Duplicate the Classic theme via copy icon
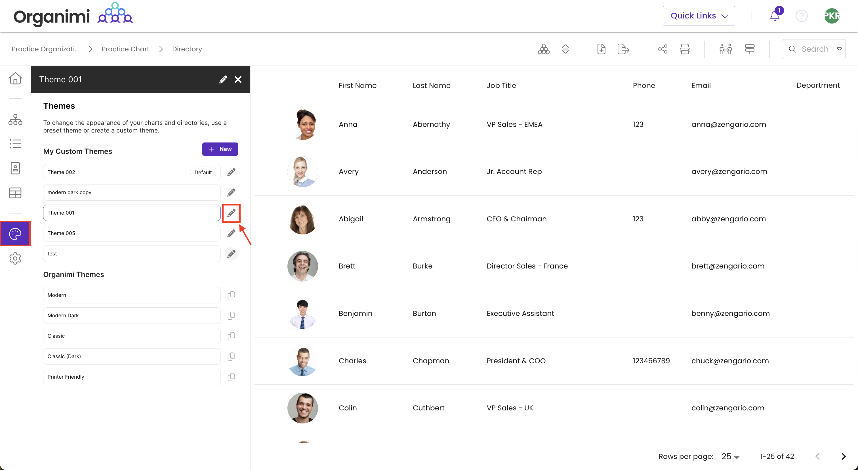 pos(231,336)
